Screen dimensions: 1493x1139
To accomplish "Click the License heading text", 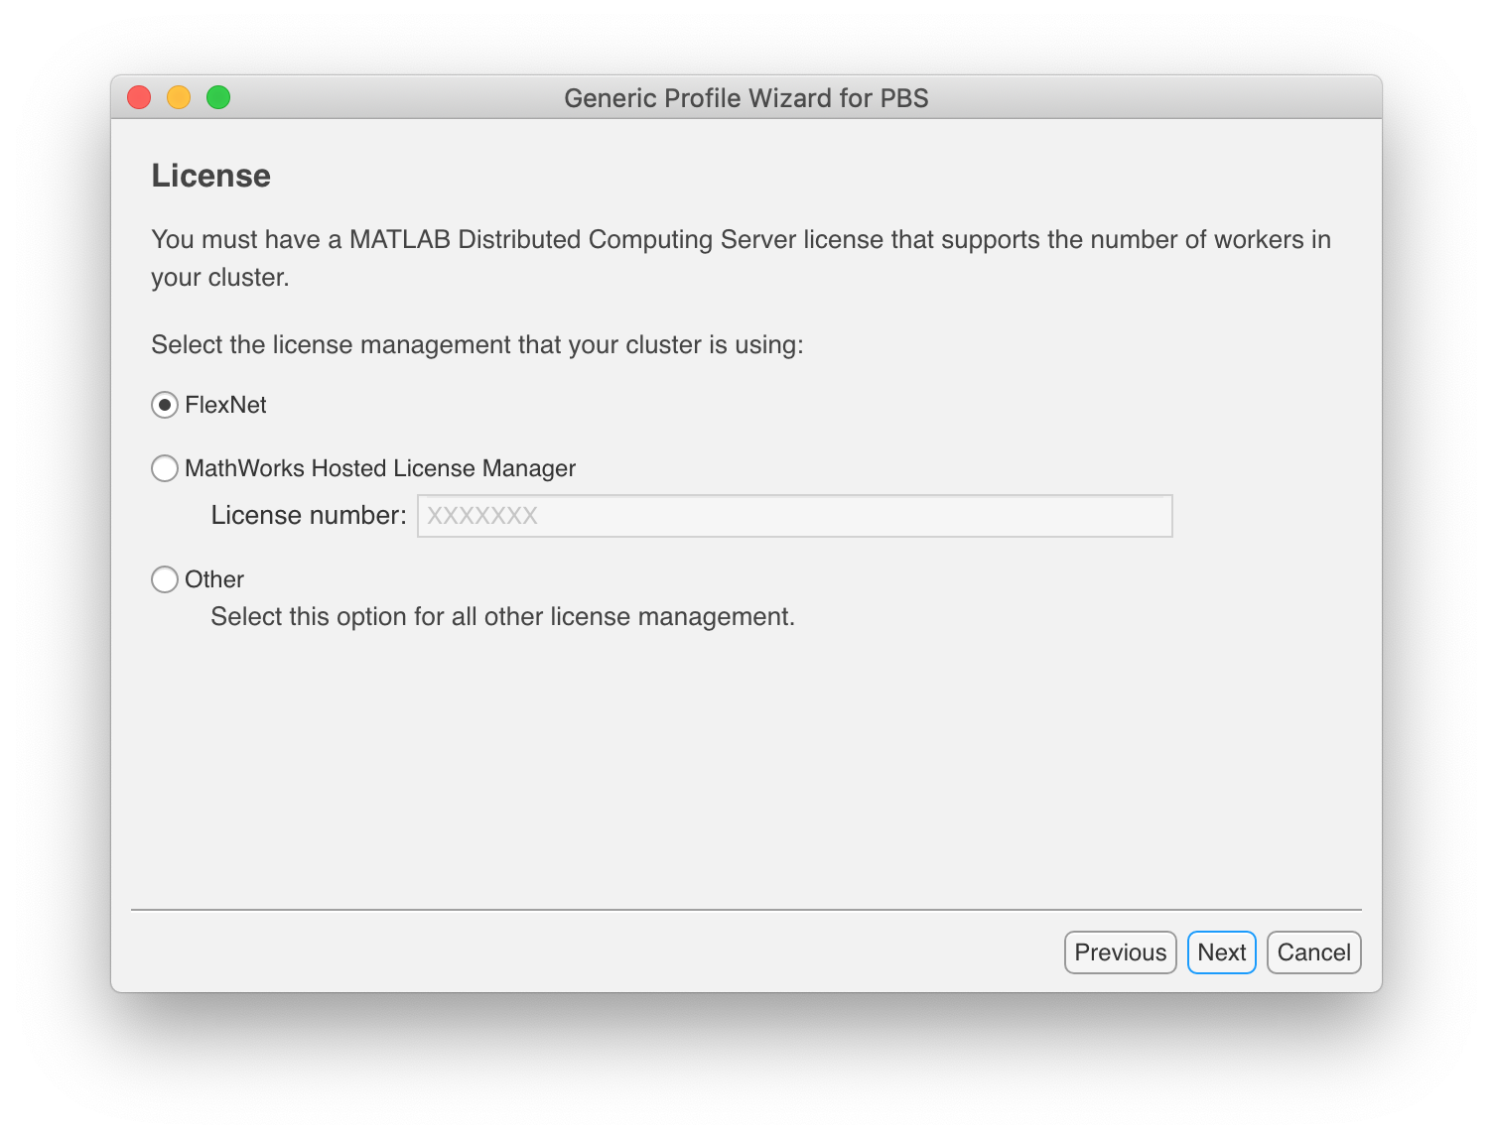I will (x=211, y=176).
